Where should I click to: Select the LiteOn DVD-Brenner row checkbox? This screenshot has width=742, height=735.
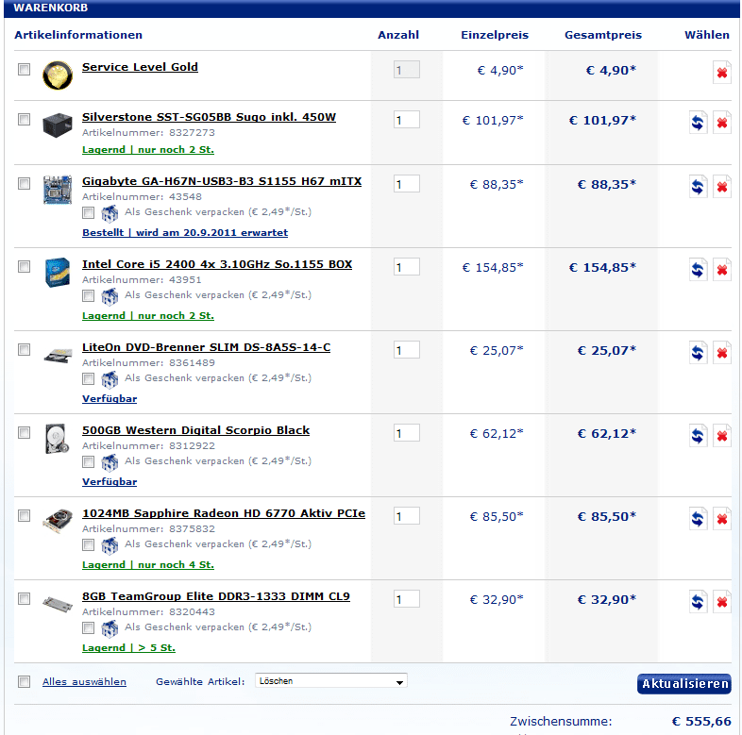[x=24, y=349]
